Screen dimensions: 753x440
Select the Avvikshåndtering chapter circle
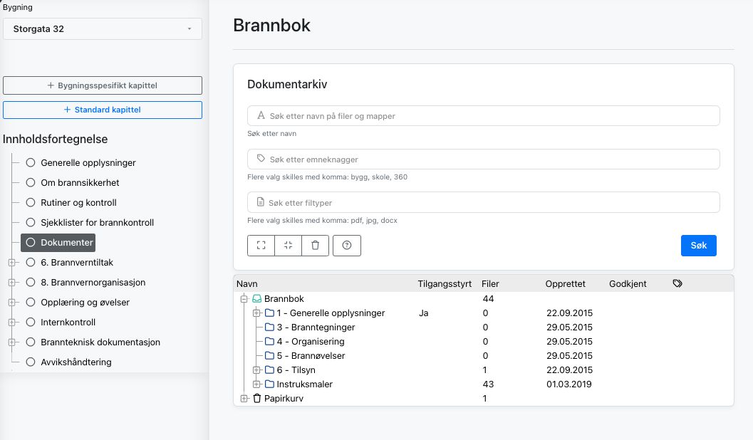point(30,362)
